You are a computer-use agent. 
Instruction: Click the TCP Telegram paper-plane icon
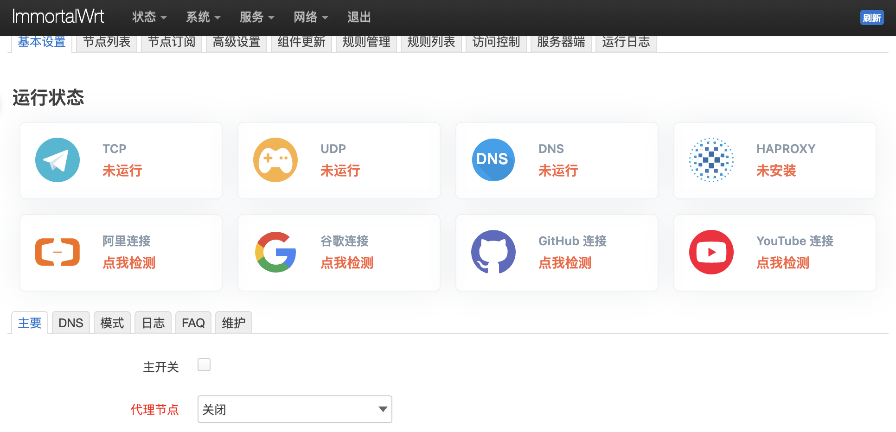(58, 160)
